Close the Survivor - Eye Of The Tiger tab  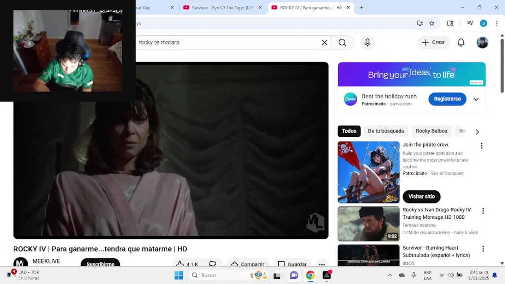click(x=260, y=7)
